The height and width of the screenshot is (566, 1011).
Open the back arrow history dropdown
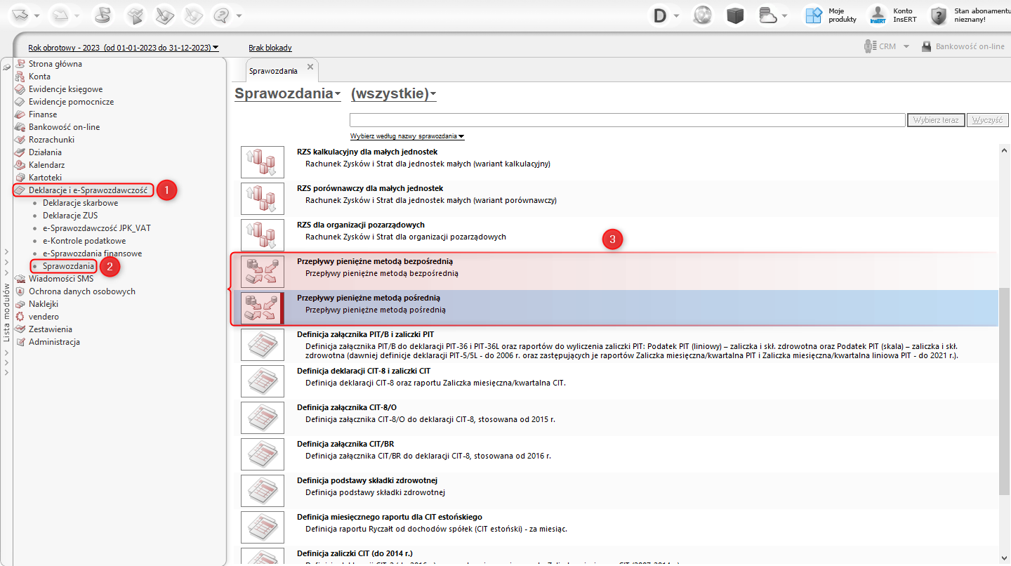(x=37, y=15)
